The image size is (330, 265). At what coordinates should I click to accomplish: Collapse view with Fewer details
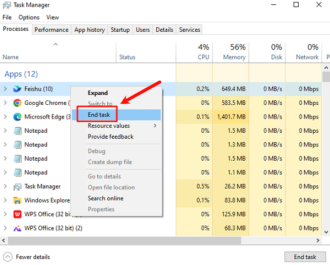click(x=27, y=257)
